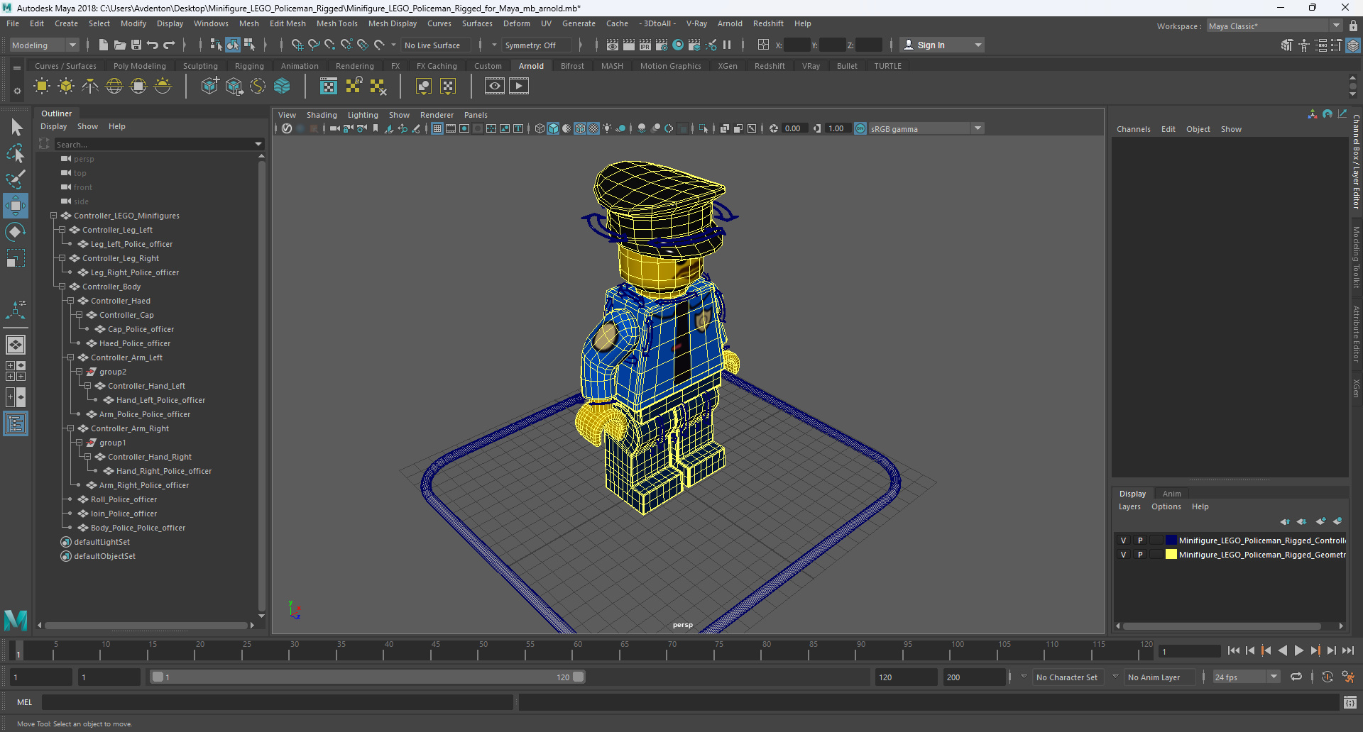This screenshot has height=732, width=1363.
Task: Create a new scene file
Action: point(104,45)
